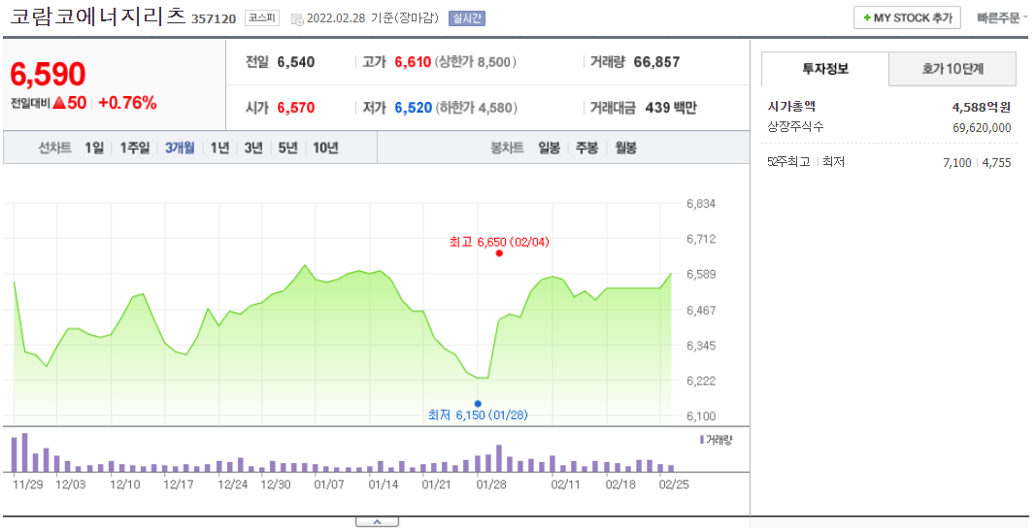The width and height of the screenshot is (1036, 528).
Task: Click the 02/25 date on chart axis
Action: pos(674,484)
